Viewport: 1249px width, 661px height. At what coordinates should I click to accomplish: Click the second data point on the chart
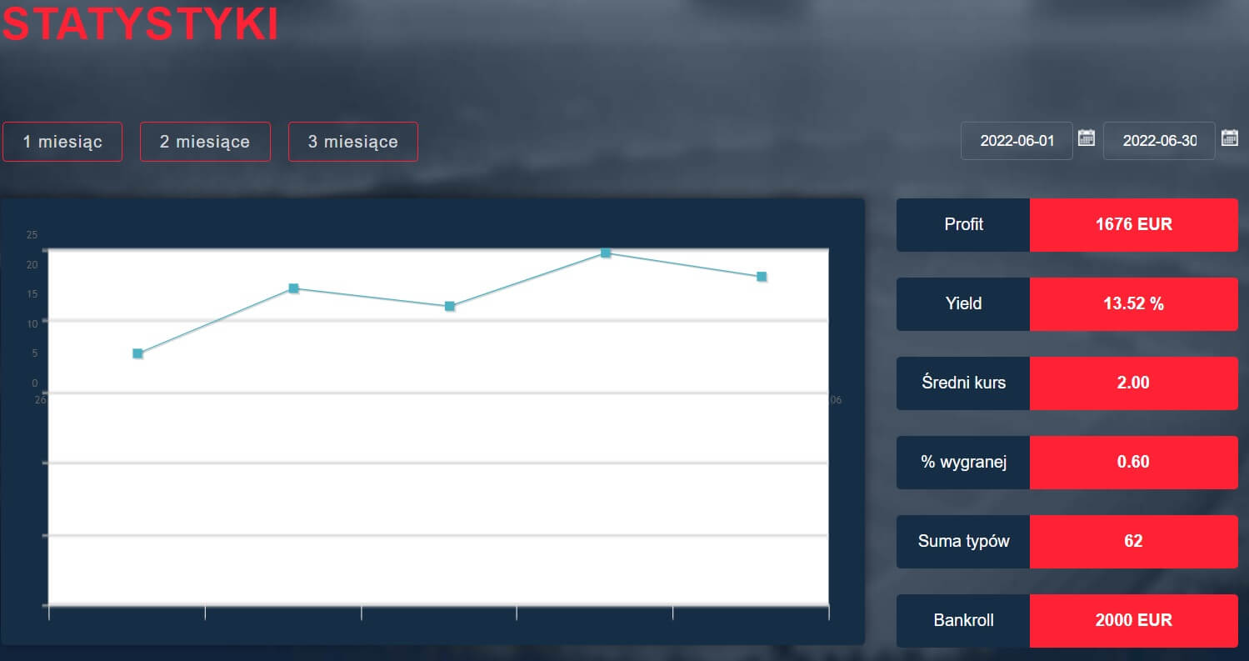[x=293, y=288]
